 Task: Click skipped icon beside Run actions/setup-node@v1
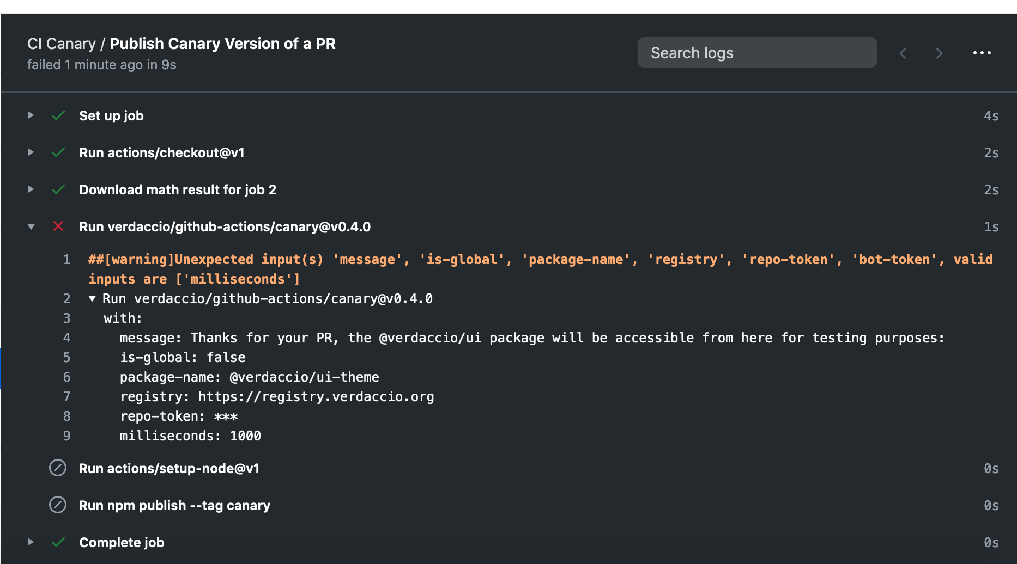(58, 468)
